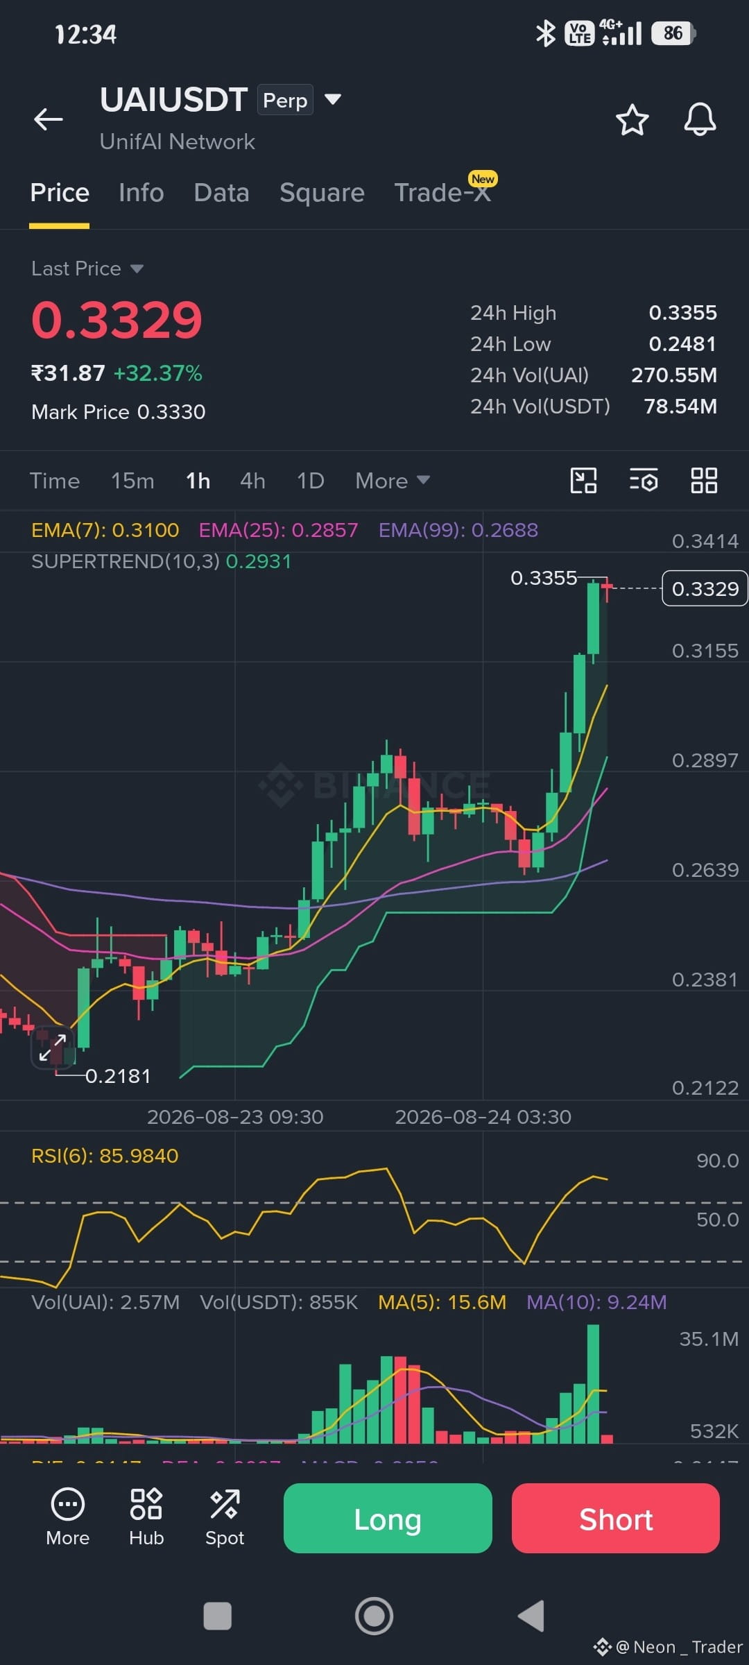Expand chart to fullscreen icon
Viewport: 749px width, 1665px height.
[x=53, y=1048]
